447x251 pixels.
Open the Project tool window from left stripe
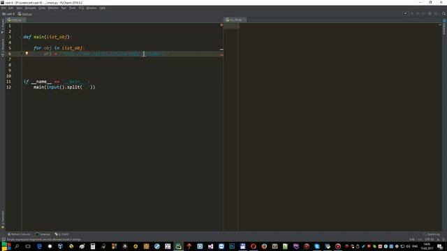(x=3, y=26)
